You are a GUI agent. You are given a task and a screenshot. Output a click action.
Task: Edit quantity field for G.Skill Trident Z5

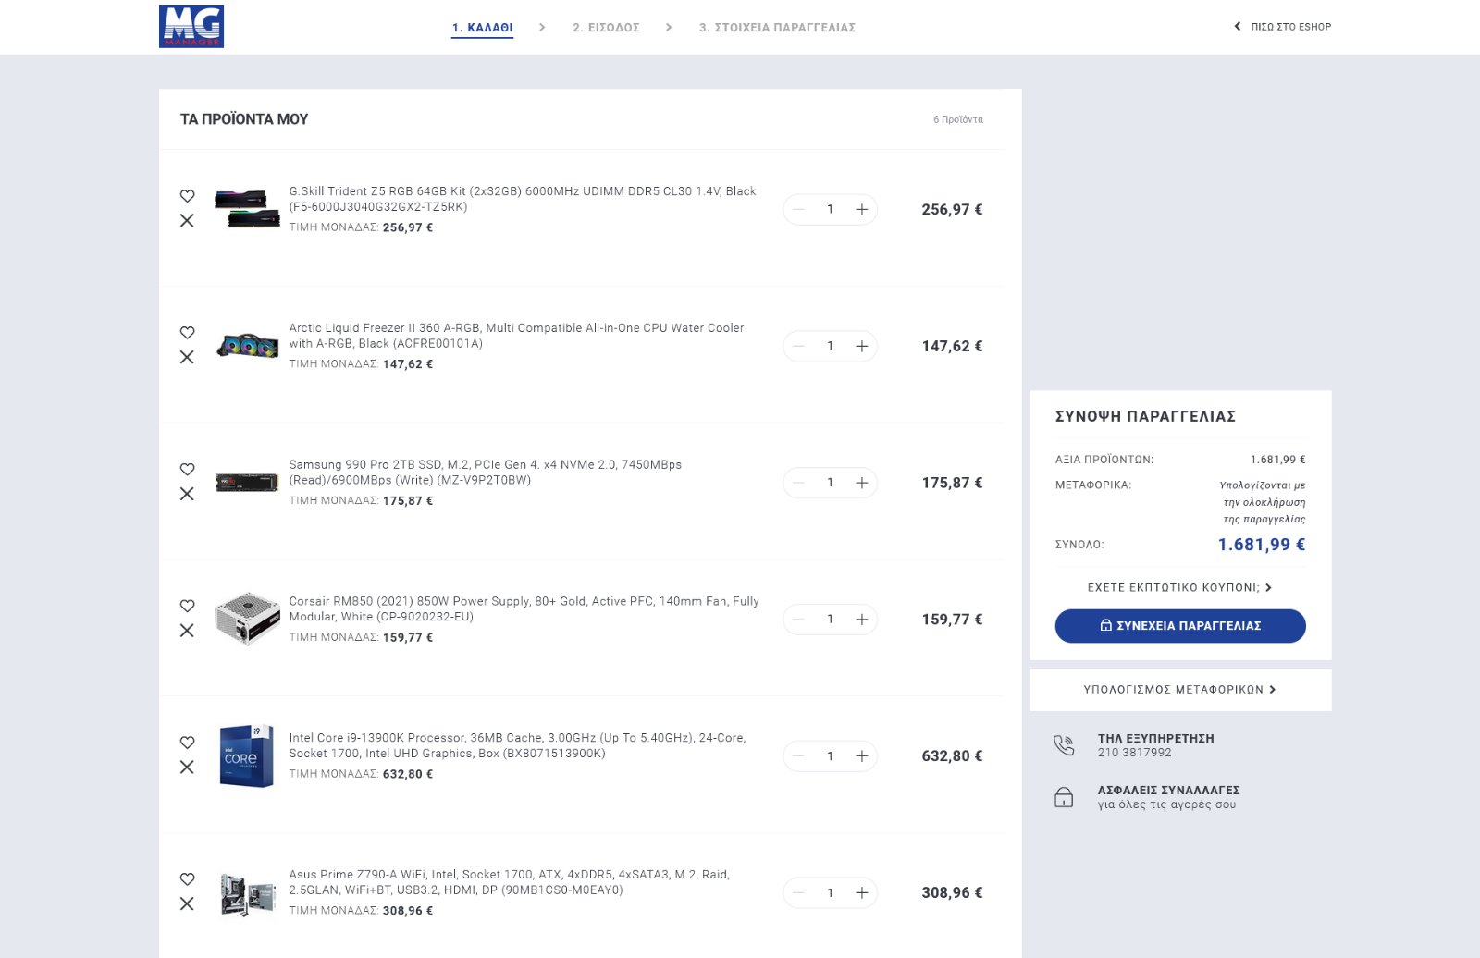[830, 209]
